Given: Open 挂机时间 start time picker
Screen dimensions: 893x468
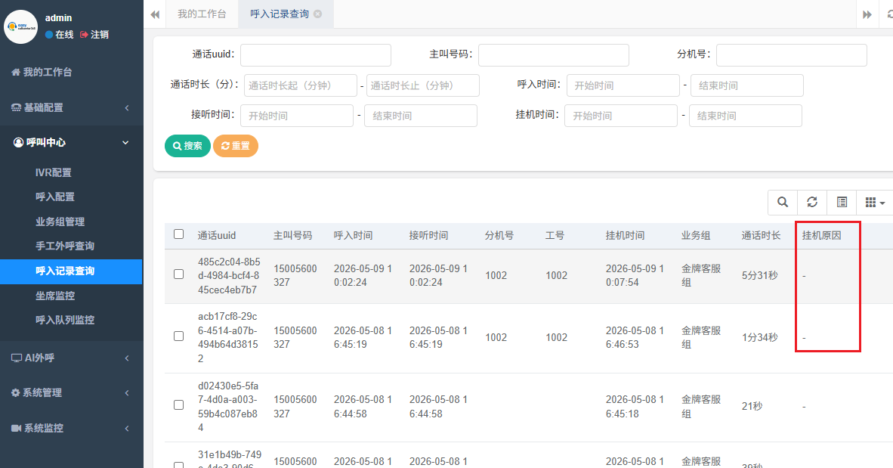Looking at the screenshot, I should tap(621, 116).
